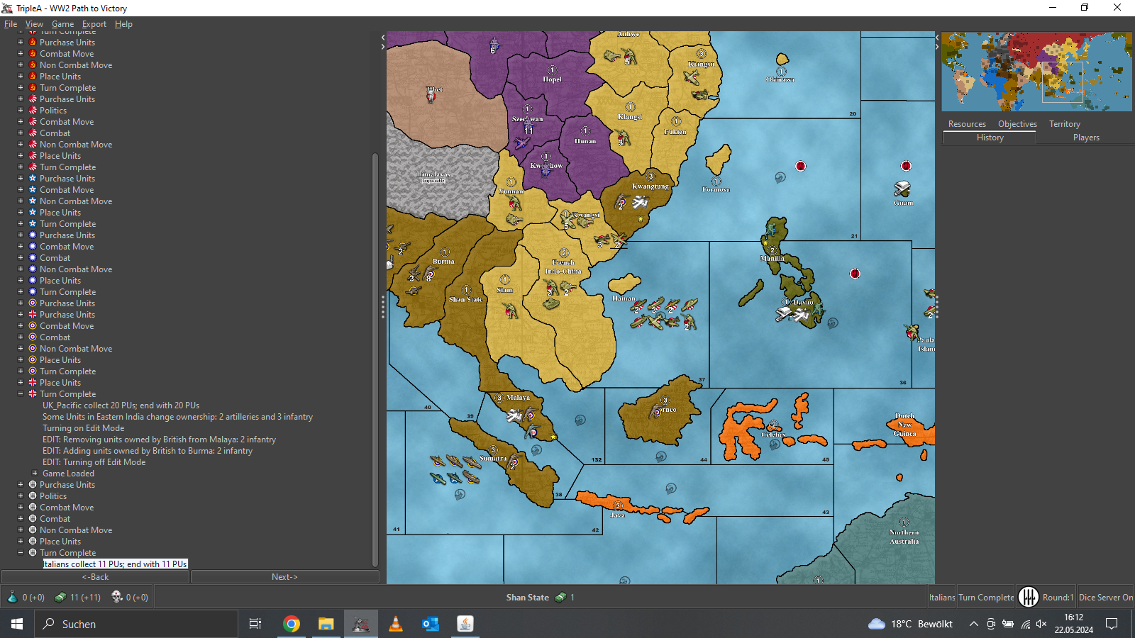Click the 'Dice Server On' status label
This screenshot has height=638, width=1135.
[1105, 598]
